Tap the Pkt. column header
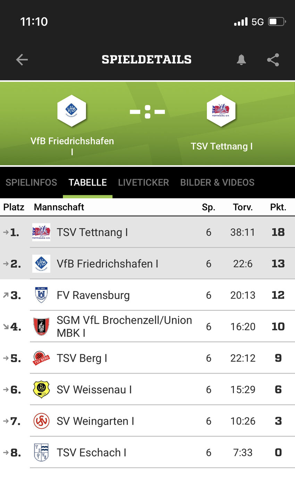This screenshot has height=503, width=295. [278, 207]
